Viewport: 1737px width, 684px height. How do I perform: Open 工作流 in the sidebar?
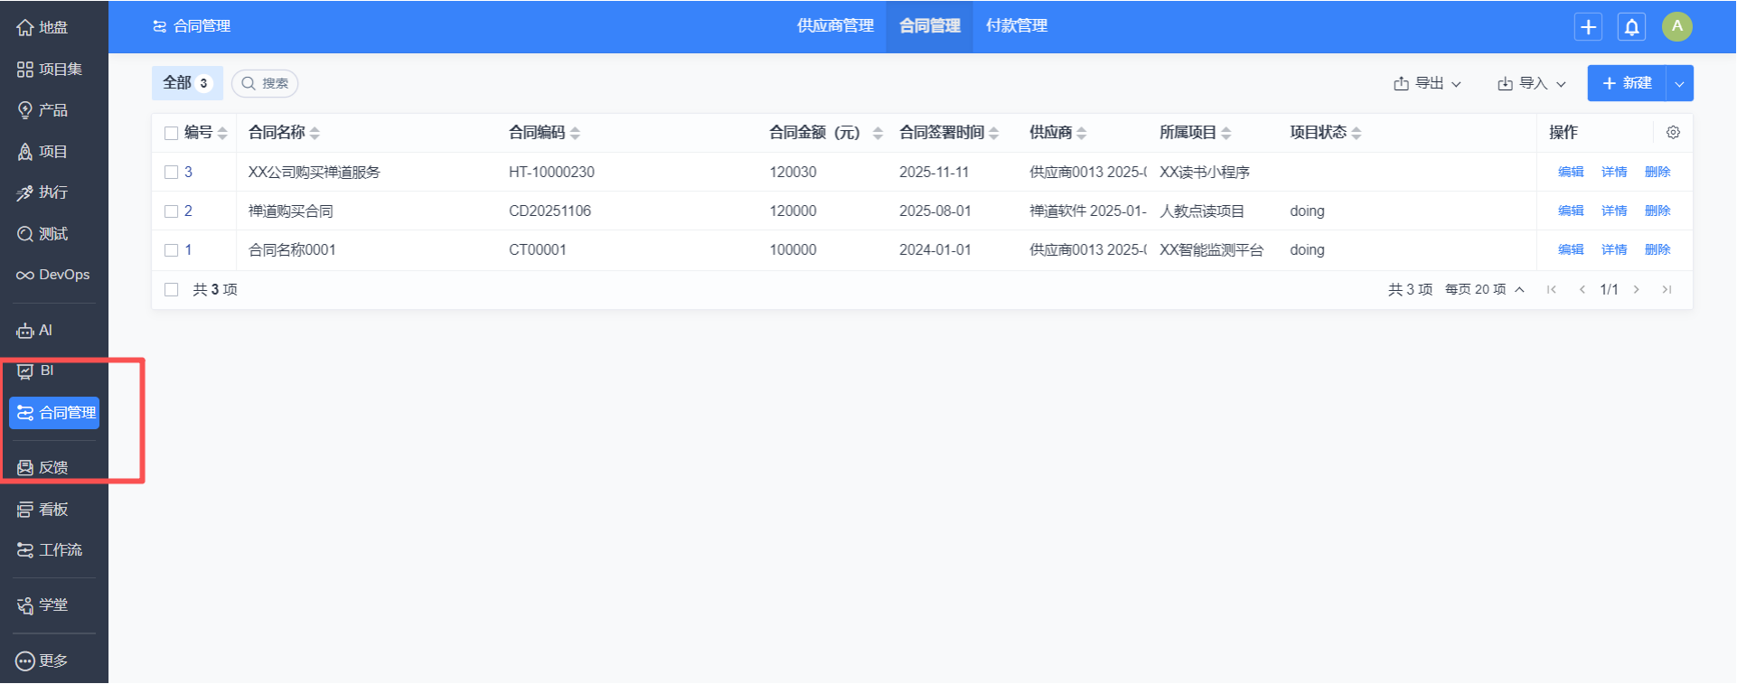coord(50,550)
